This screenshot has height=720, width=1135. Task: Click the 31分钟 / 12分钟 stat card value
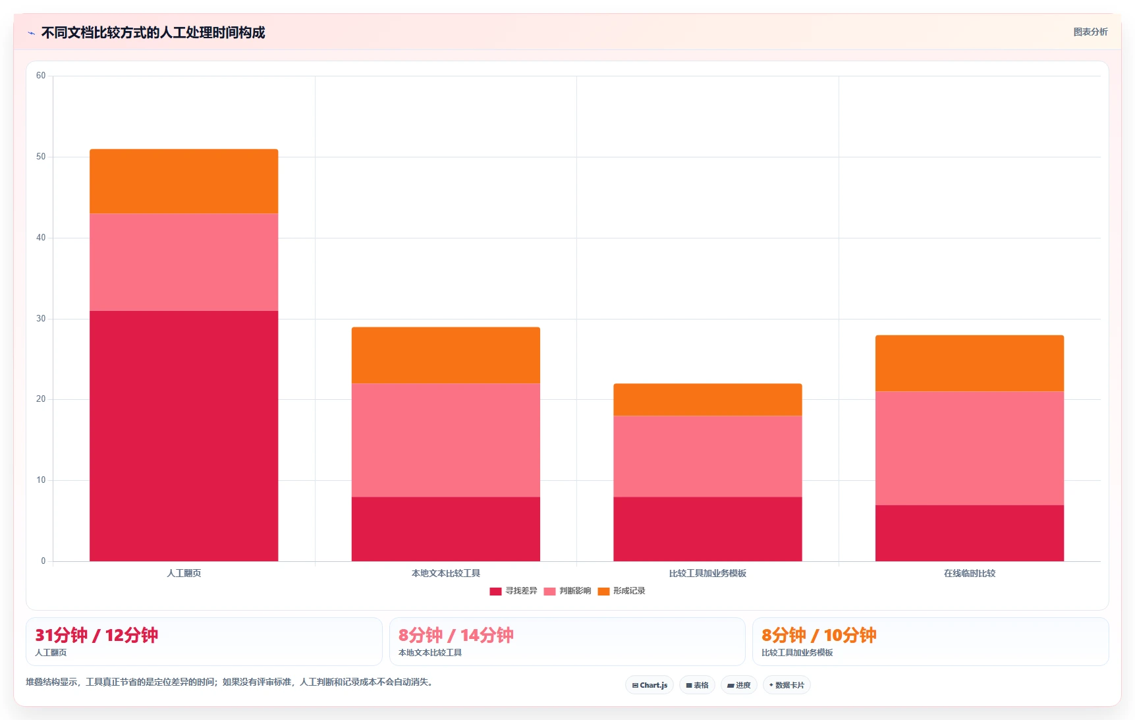tap(96, 635)
